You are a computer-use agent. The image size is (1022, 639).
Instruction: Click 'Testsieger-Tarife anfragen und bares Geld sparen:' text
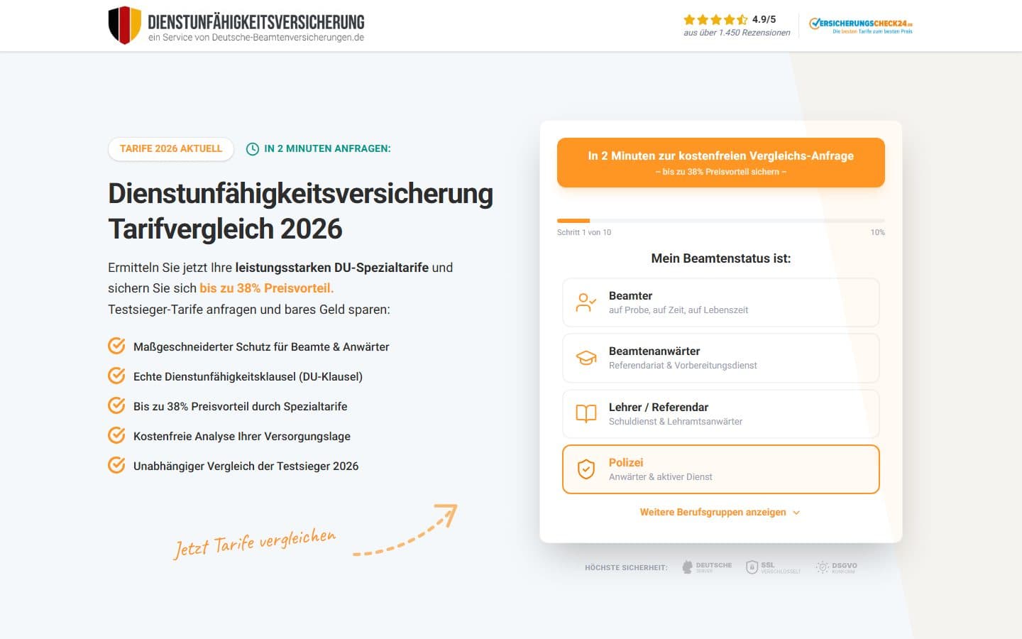pos(249,310)
